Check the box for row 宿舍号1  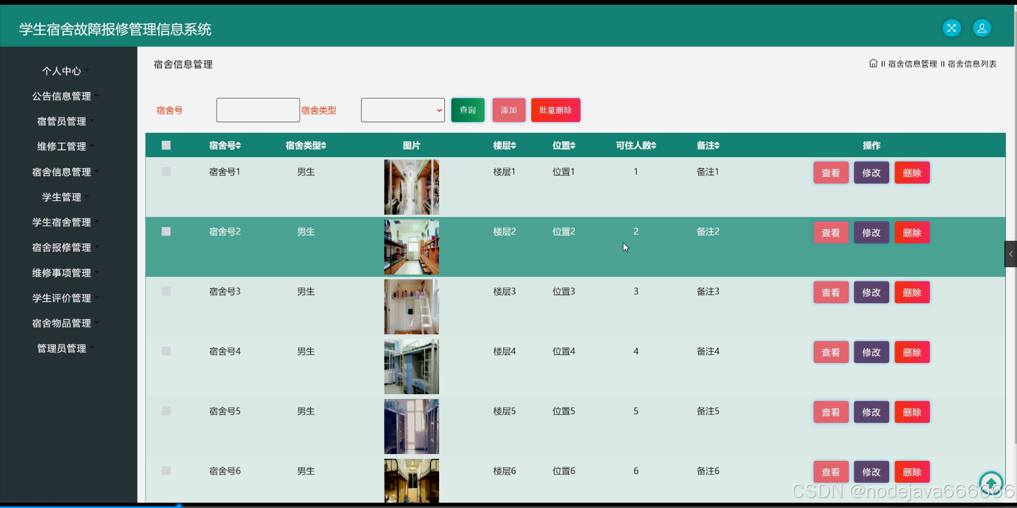tap(166, 171)
